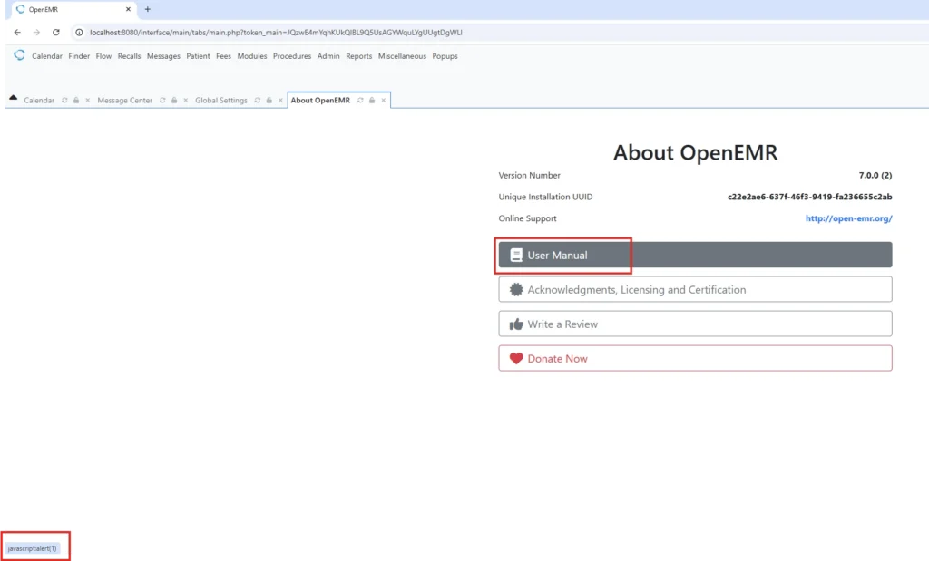
Task: Click Write a Review
Action: 695,324
